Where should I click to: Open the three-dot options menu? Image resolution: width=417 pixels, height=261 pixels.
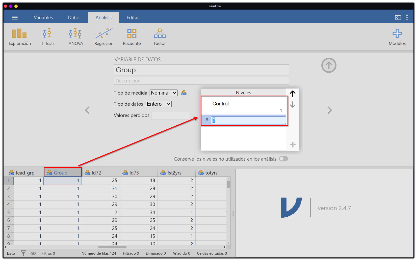407,17
